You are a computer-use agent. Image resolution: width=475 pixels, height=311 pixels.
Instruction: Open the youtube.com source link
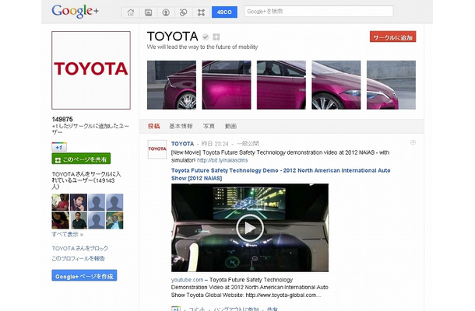[x=187, y=280]
